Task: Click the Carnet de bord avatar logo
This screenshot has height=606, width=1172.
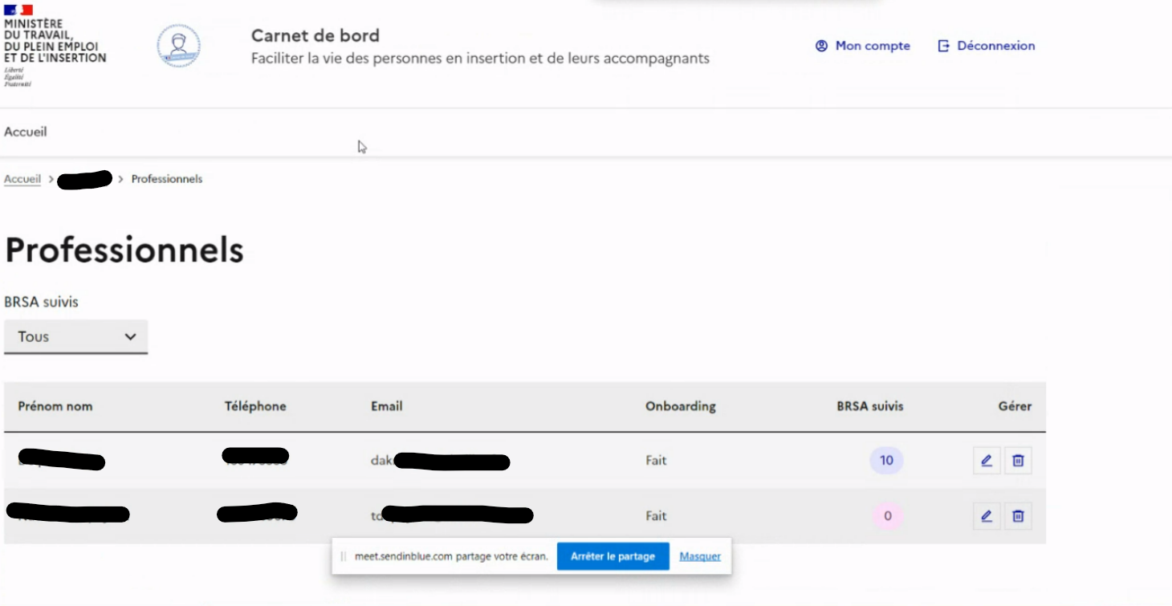Action: [x=178, y=47]
